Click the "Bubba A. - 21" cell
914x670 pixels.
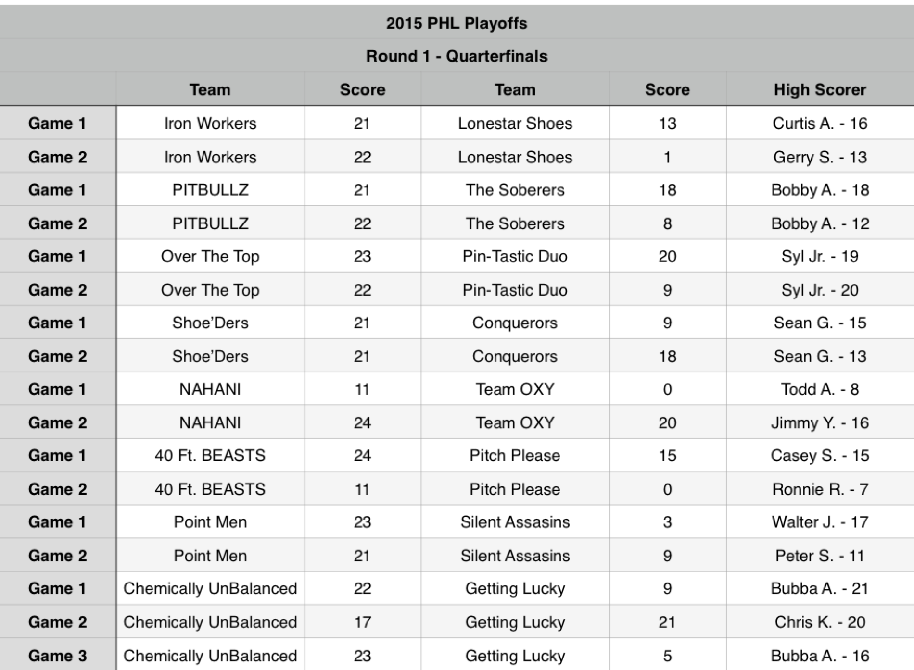pyautogui.click(x=820, y=588)
